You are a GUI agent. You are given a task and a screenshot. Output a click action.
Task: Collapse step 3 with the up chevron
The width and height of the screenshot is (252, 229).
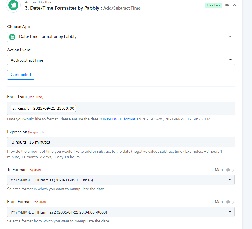click(235, 5)
